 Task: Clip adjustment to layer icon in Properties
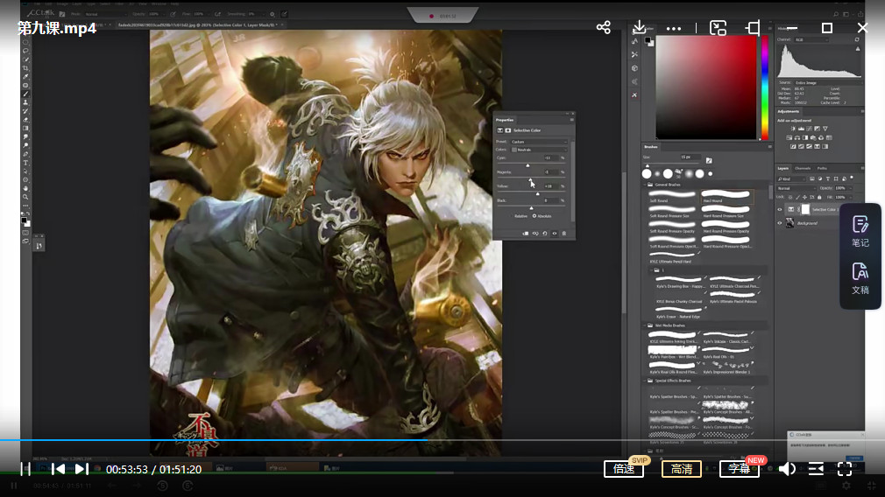pos(526,234)
